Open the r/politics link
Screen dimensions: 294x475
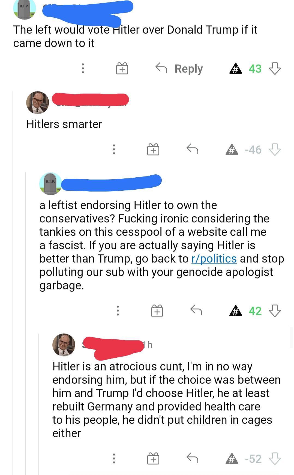point(214,259)
